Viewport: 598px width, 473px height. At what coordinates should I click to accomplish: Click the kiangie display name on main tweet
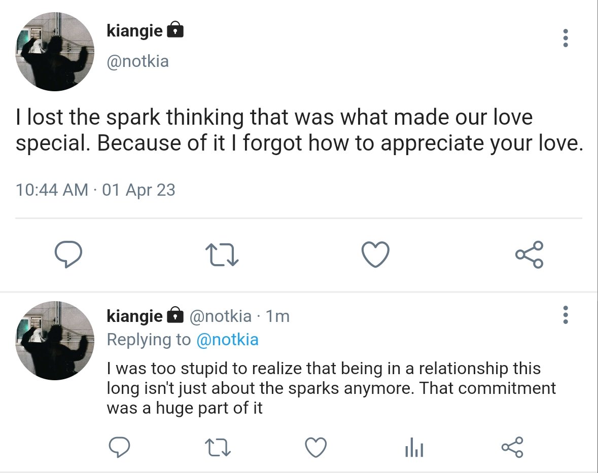pyautogui.click(x=134, y=30)
